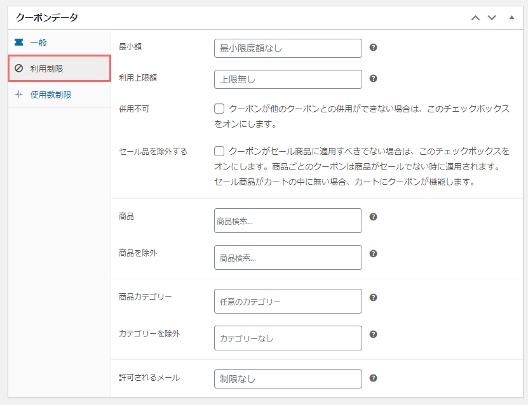
Task: Move クーポンデータ panel down with arrow
Action: pyautogui.click(x=492, y=18)
